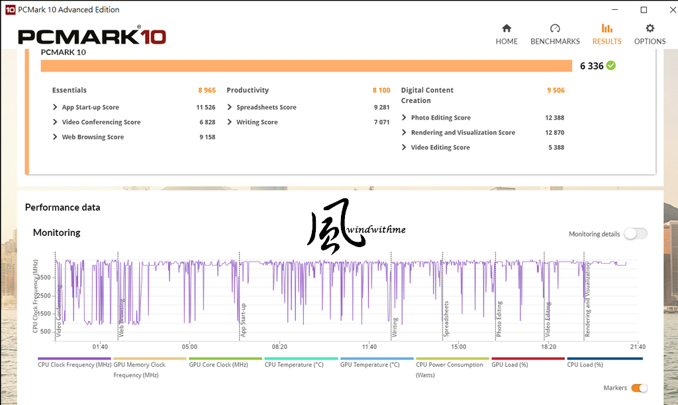The height and width of the screenshot is (405, 678).
Task: Expand the Photo Editing Score row
Action: click(404, 118)
